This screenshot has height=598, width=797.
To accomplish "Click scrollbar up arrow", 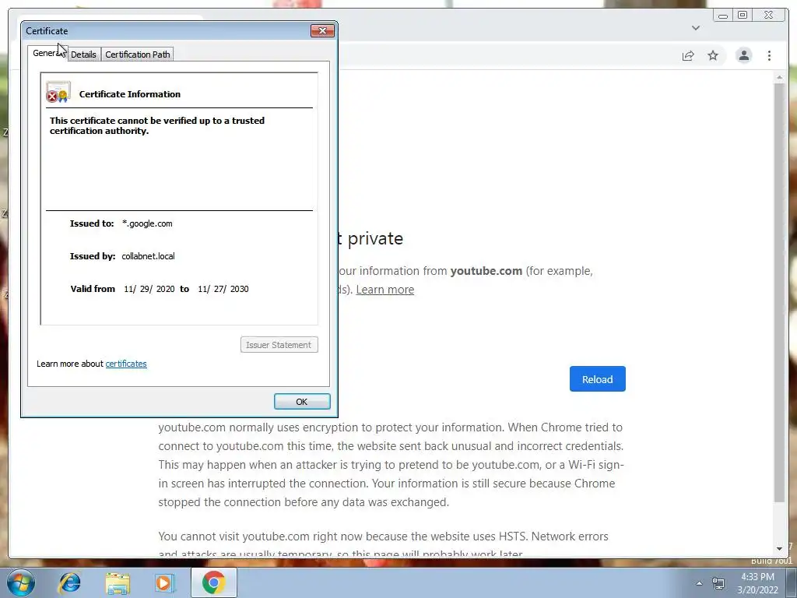I will tap(779, 77).
